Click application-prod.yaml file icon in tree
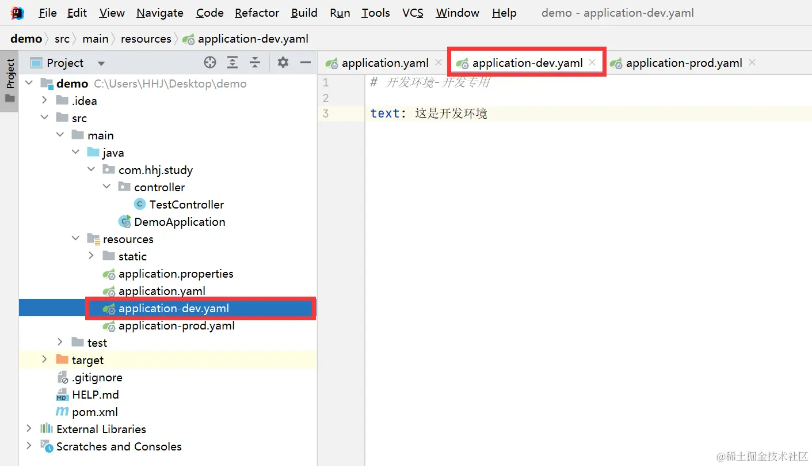Viewport: 812px width, 466px height. pyautogui.click(x=109, y=325)
